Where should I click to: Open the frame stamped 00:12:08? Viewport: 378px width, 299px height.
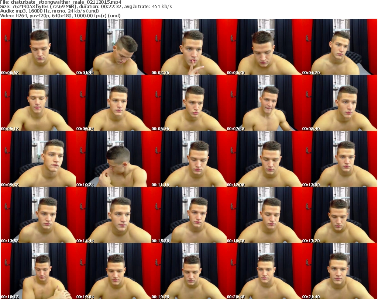264,159
